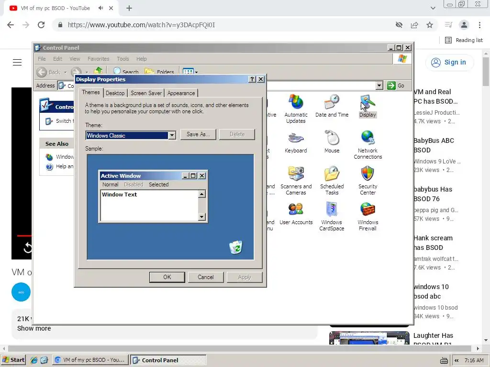This screenshot has height=367, width=490.
Task: Click the Up folder toolbar icon
Action: pyautogui.click(x=98, y=72)
